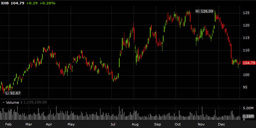This screenshot has width=256, height=128.
Task: Click the +0.28% percent change value
Action: click(x=48, y=3)
